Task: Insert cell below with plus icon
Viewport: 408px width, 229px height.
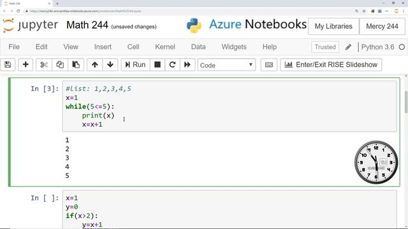Action: pos(25,65)
